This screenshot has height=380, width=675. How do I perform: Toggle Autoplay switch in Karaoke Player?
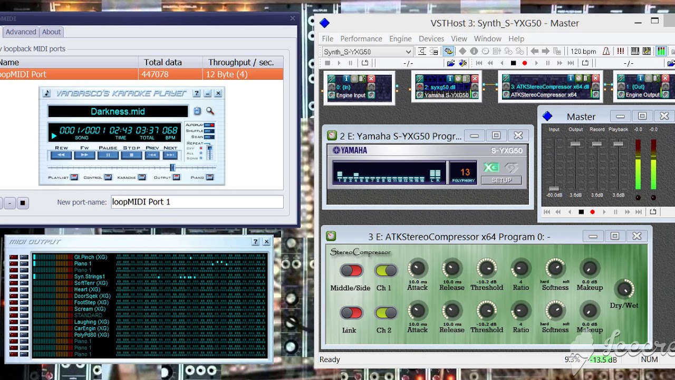click(209, 125)
